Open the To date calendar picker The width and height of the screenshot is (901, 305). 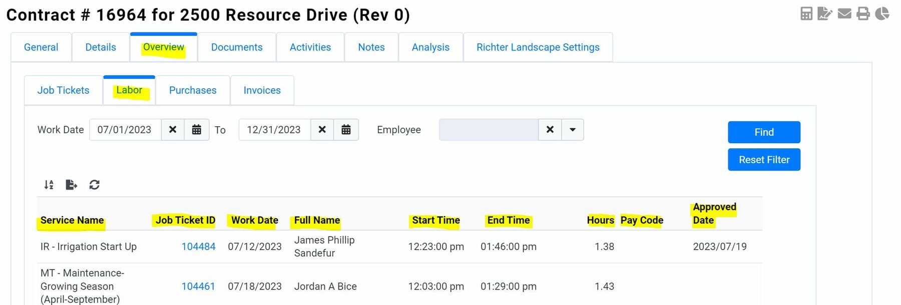(346, 130)
